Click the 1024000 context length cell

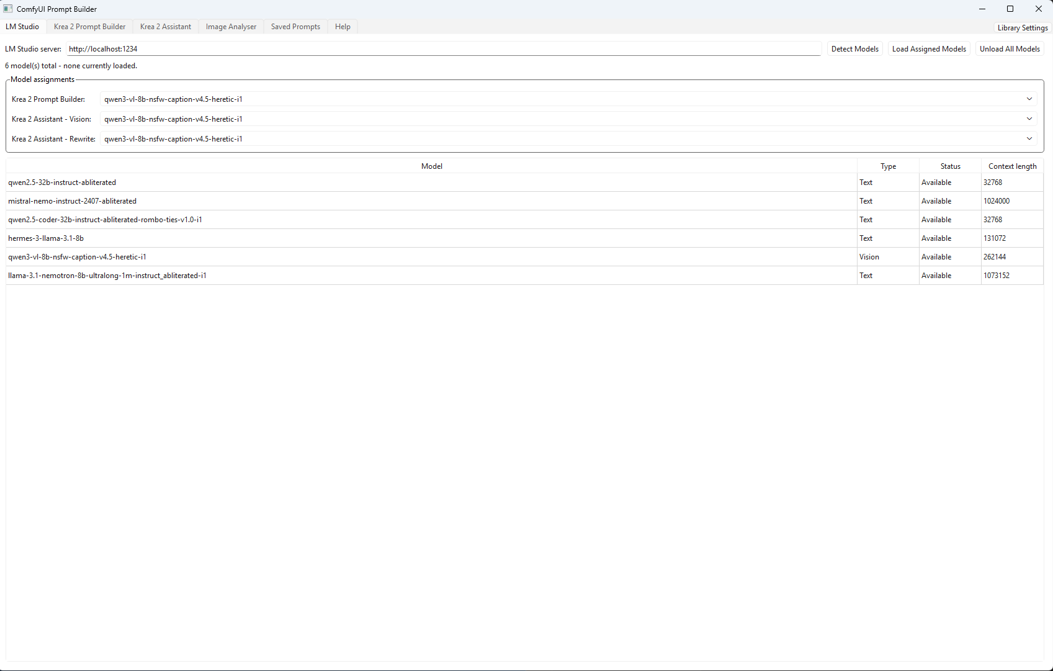(x=1012, y=201)
